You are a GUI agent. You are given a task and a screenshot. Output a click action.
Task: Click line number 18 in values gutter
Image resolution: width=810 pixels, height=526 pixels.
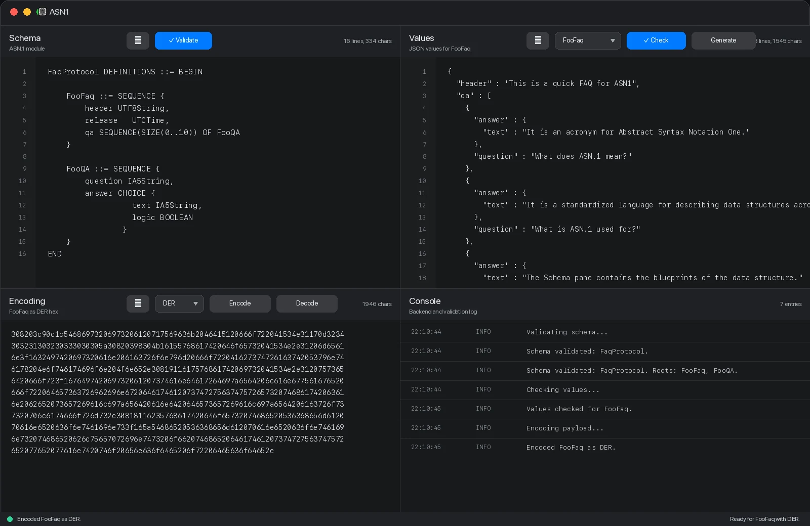(x=422, y=278)
